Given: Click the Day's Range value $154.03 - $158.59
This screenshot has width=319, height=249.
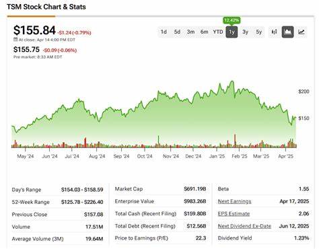Looking at the screenshot, I should [x=82, y=190].
